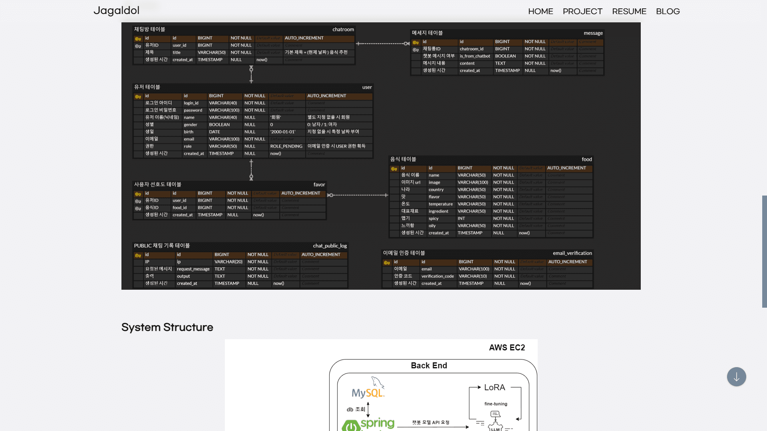
Task: Click the chatroom table name label
Action: coord(343,30)
